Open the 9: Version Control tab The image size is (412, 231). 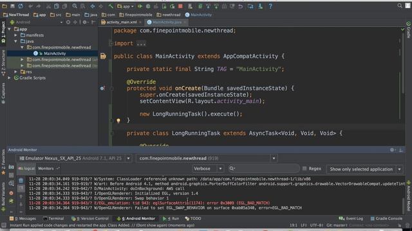click(90, 218)
